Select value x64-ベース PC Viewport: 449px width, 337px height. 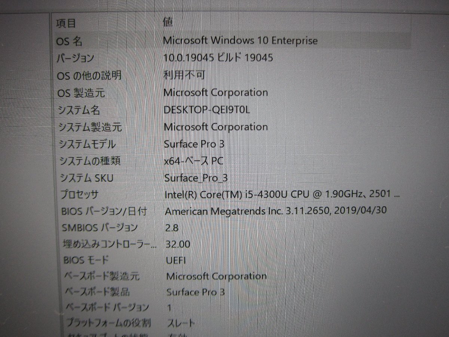pyautogui.click(x=194, y=161)
